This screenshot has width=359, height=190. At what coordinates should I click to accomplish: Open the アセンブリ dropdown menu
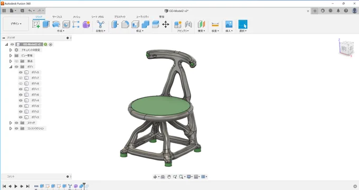(x=183, y=31)
